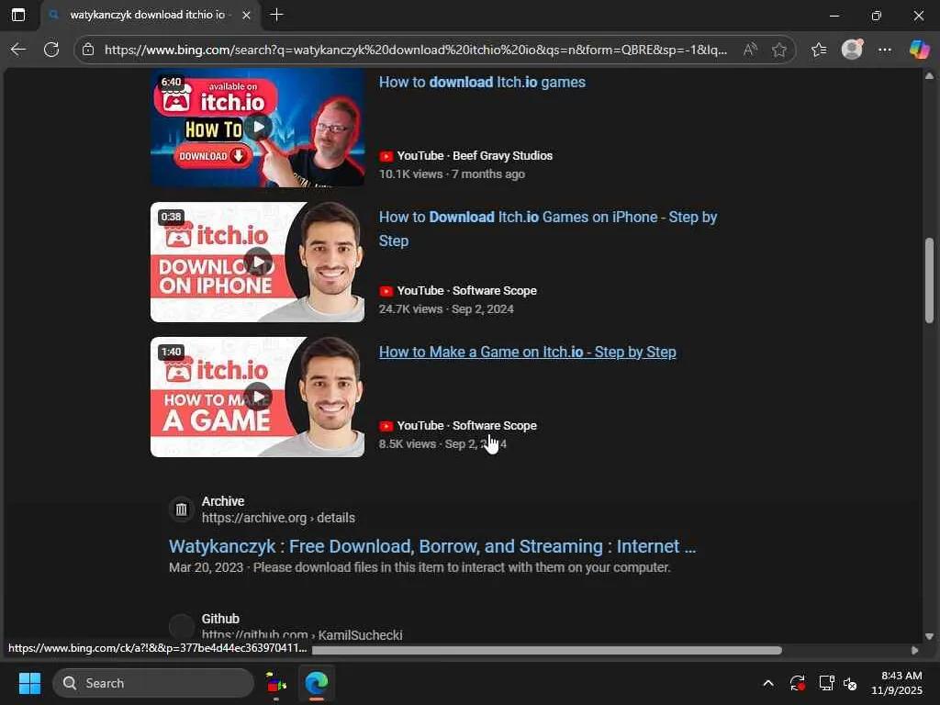
Task: Open a new browser tab
Action: (276, 15)
